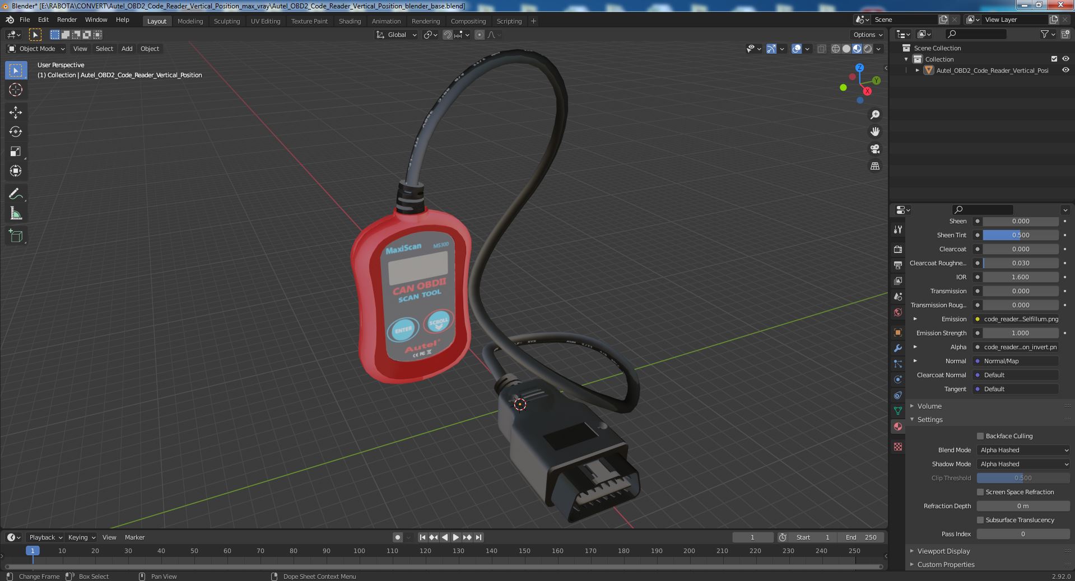Screen dimensions: 1075x581
Task: Toggle proportional editing button
Action: pos(480,35)
